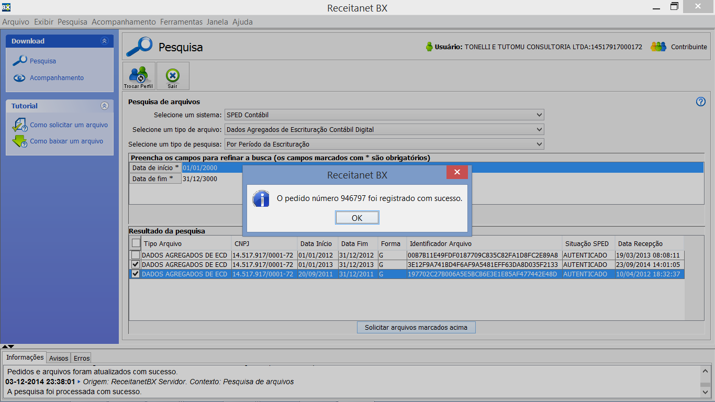Open the Arquivo menu
The height and width of the screenshot is (402, 715).
(x=16, y=22)
